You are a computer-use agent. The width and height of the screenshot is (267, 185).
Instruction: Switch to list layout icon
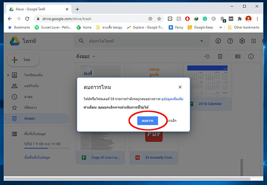tap(238, 57)
